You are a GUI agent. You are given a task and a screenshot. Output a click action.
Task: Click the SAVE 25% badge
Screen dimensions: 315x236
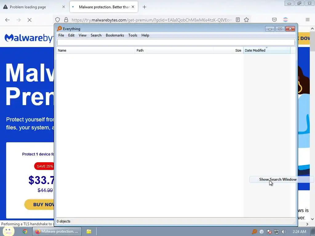(x=44, y=166)
